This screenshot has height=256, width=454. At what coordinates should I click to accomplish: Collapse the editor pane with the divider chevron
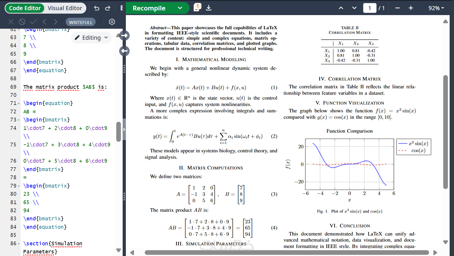124,130
